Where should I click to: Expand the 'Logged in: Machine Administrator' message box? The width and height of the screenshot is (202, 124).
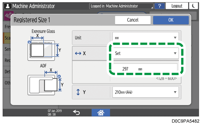121,6
